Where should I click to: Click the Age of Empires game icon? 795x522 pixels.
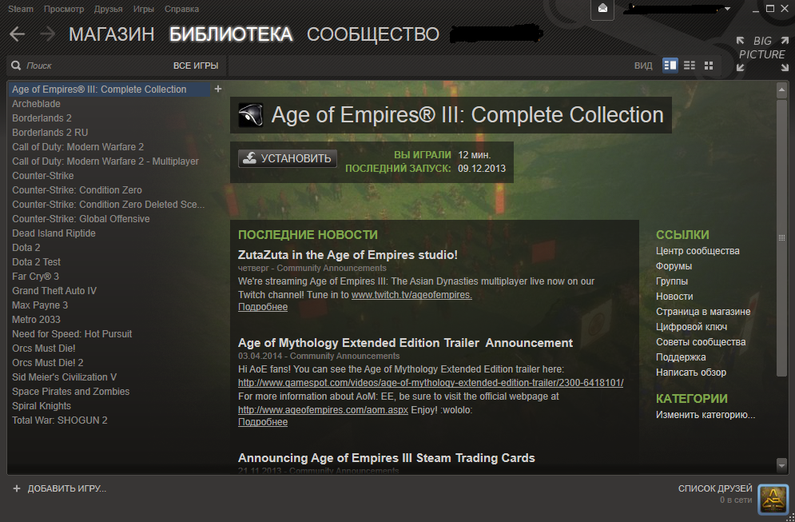pyautogui.click(x=250, y=114)
